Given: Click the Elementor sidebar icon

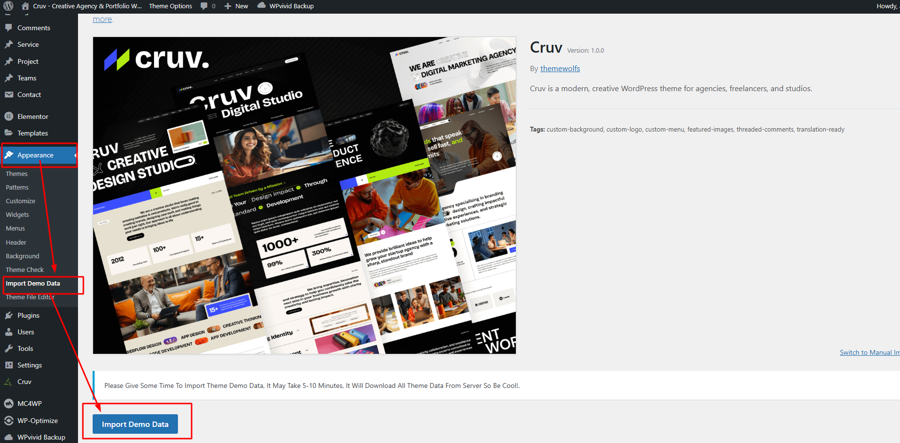Looking at the screenshot, I should (9, 116).
